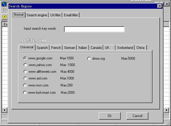Click the search key words input field

tap(94, 29)
